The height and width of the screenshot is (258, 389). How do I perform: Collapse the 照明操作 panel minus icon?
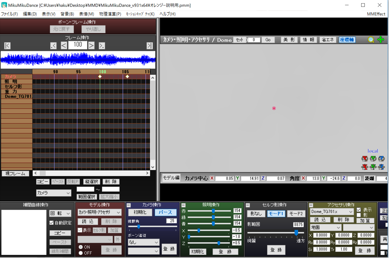pos(183,205)
